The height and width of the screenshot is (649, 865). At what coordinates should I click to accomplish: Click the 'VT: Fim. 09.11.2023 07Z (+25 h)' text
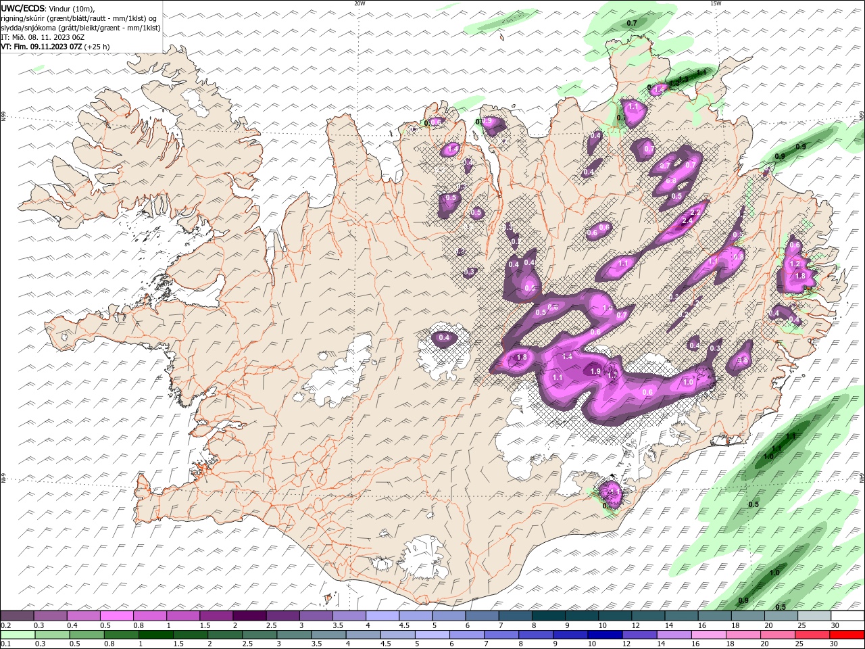(x=55, y=47)
